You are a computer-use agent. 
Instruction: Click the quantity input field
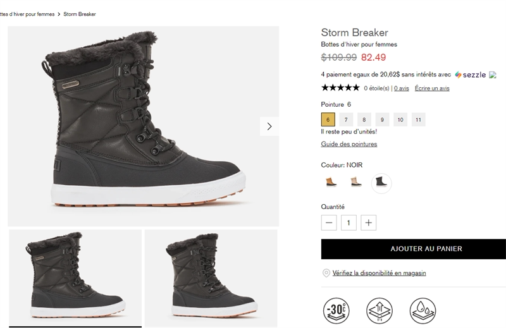click(x=349, y=222)
